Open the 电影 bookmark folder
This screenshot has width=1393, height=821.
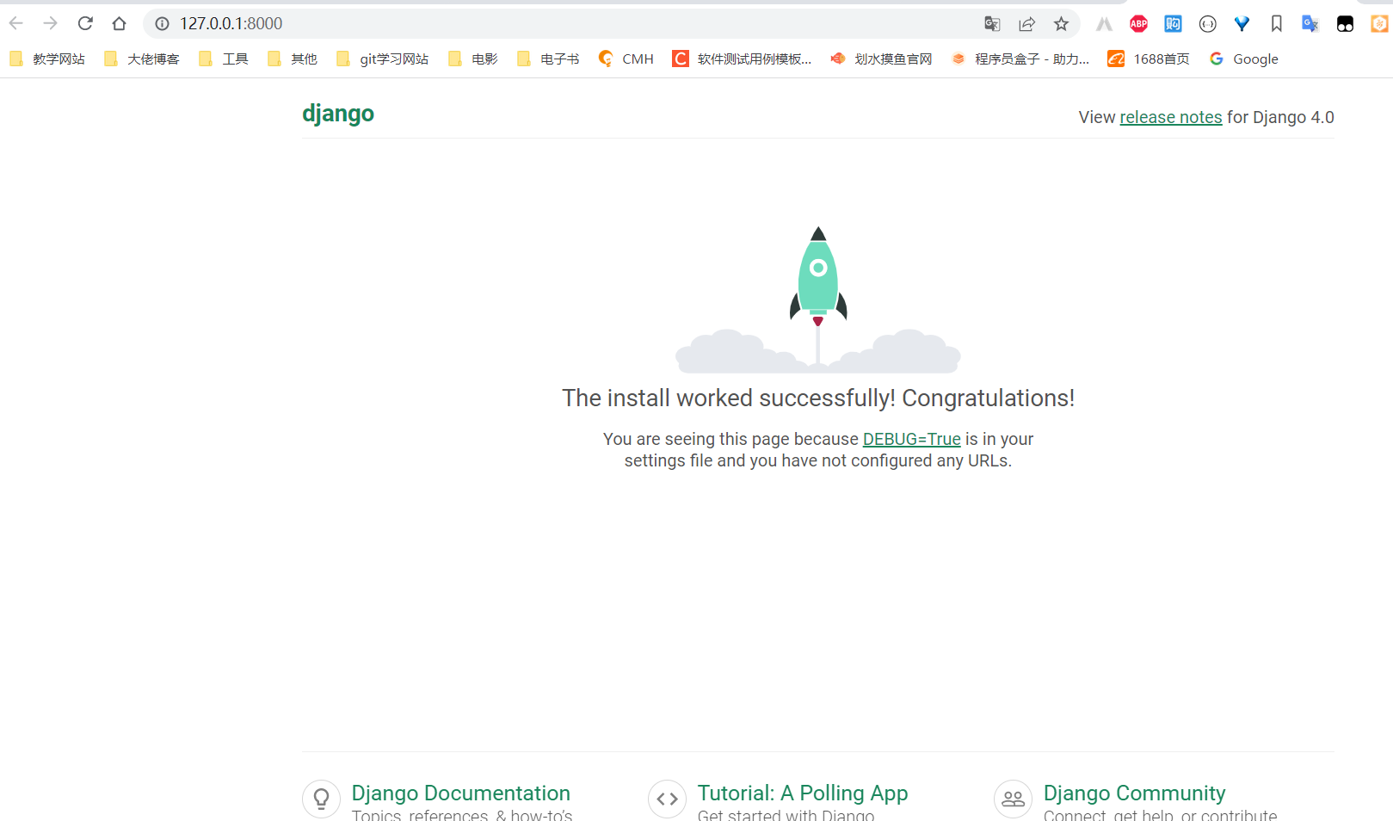click(473, 59)
